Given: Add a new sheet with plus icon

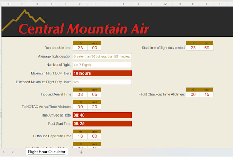Looking at the screenshot, I should tap(82, 152).
